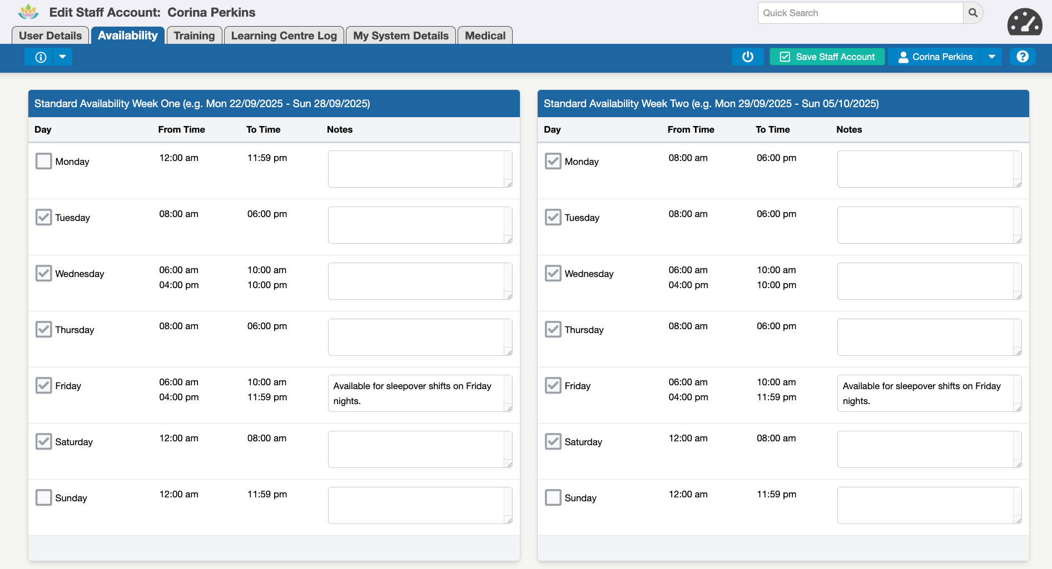
Task: Click Monday 08:00 am From Time, Week Two
Action: click(x=688, y=158)
